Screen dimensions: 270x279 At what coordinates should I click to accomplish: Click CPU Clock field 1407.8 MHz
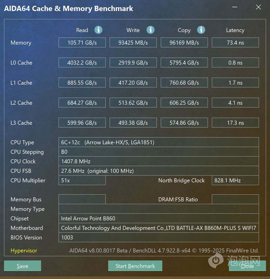[x=159, y=161]
